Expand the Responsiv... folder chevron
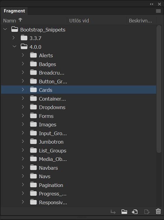Image resolution: width=164 pixels, height=220 pixels. click(x=23, y=202)
